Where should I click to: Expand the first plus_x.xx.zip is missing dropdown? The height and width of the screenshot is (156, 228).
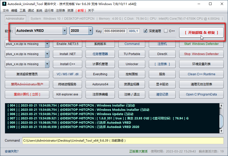coord(47,44)
